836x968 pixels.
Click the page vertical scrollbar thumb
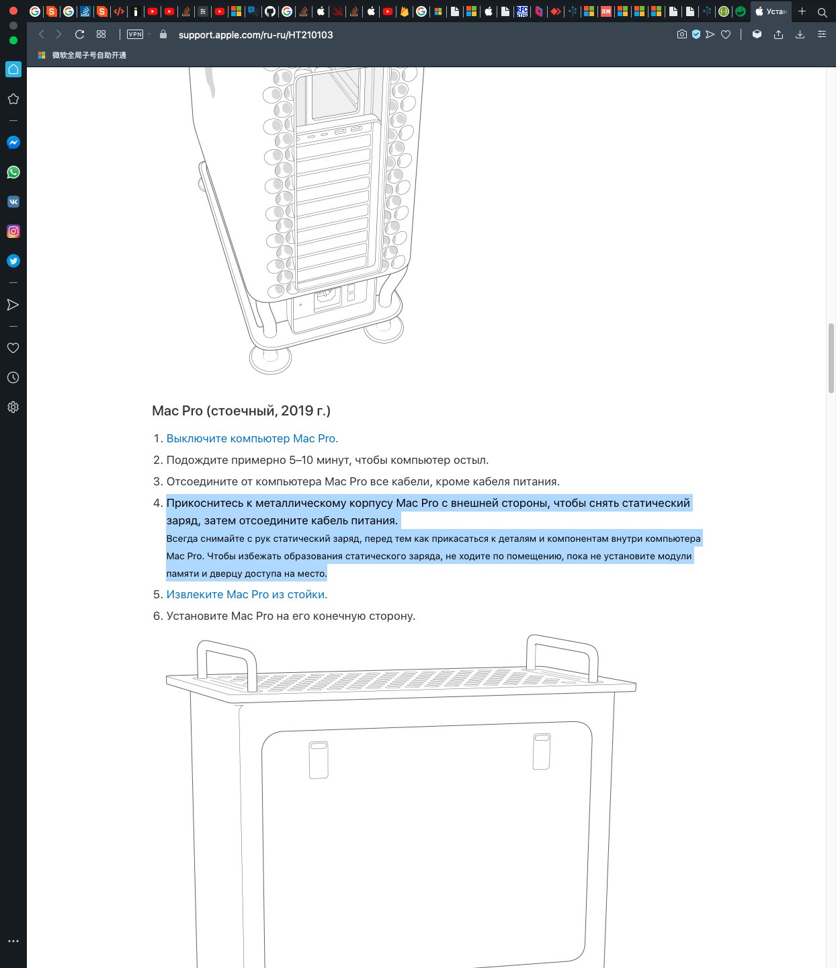pos(831,358)
